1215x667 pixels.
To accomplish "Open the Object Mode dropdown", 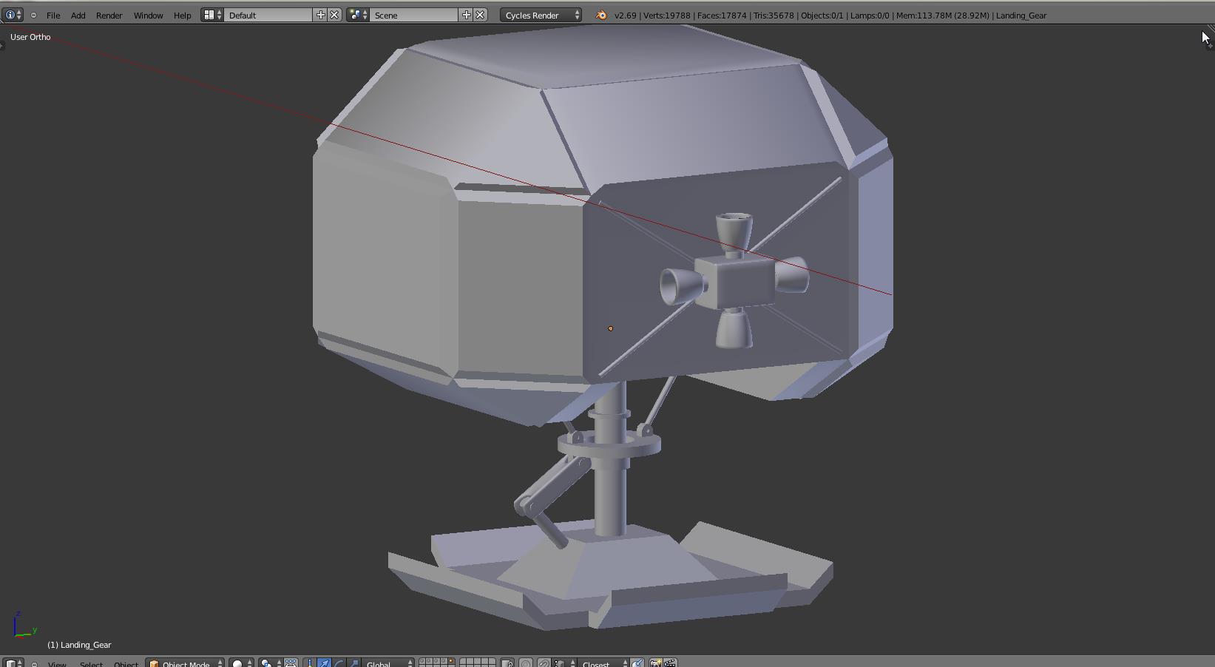I will [x=185, y=663].
